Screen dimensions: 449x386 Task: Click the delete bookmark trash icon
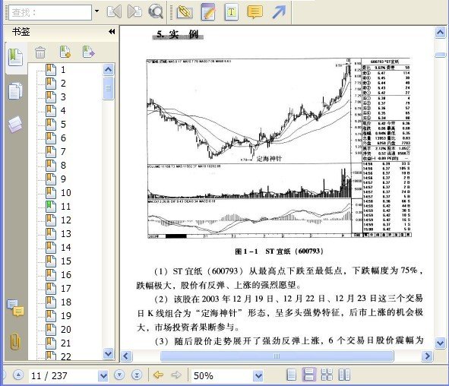[40, 52]
